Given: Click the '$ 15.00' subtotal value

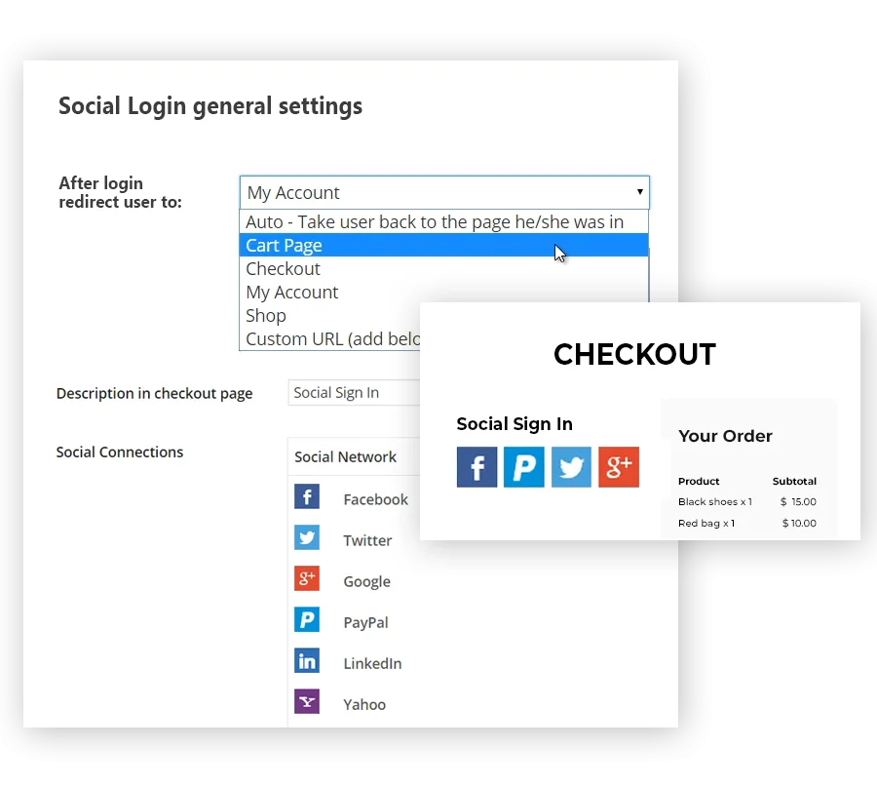Looking at the screenshot, I should click(798, 501).
